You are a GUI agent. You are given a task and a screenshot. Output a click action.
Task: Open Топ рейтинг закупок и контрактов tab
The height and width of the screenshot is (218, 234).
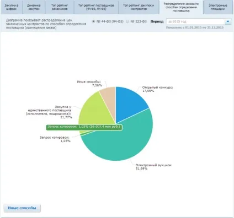(x=139, y=7)
